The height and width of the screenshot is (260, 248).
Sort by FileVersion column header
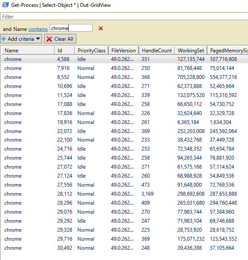124,50
